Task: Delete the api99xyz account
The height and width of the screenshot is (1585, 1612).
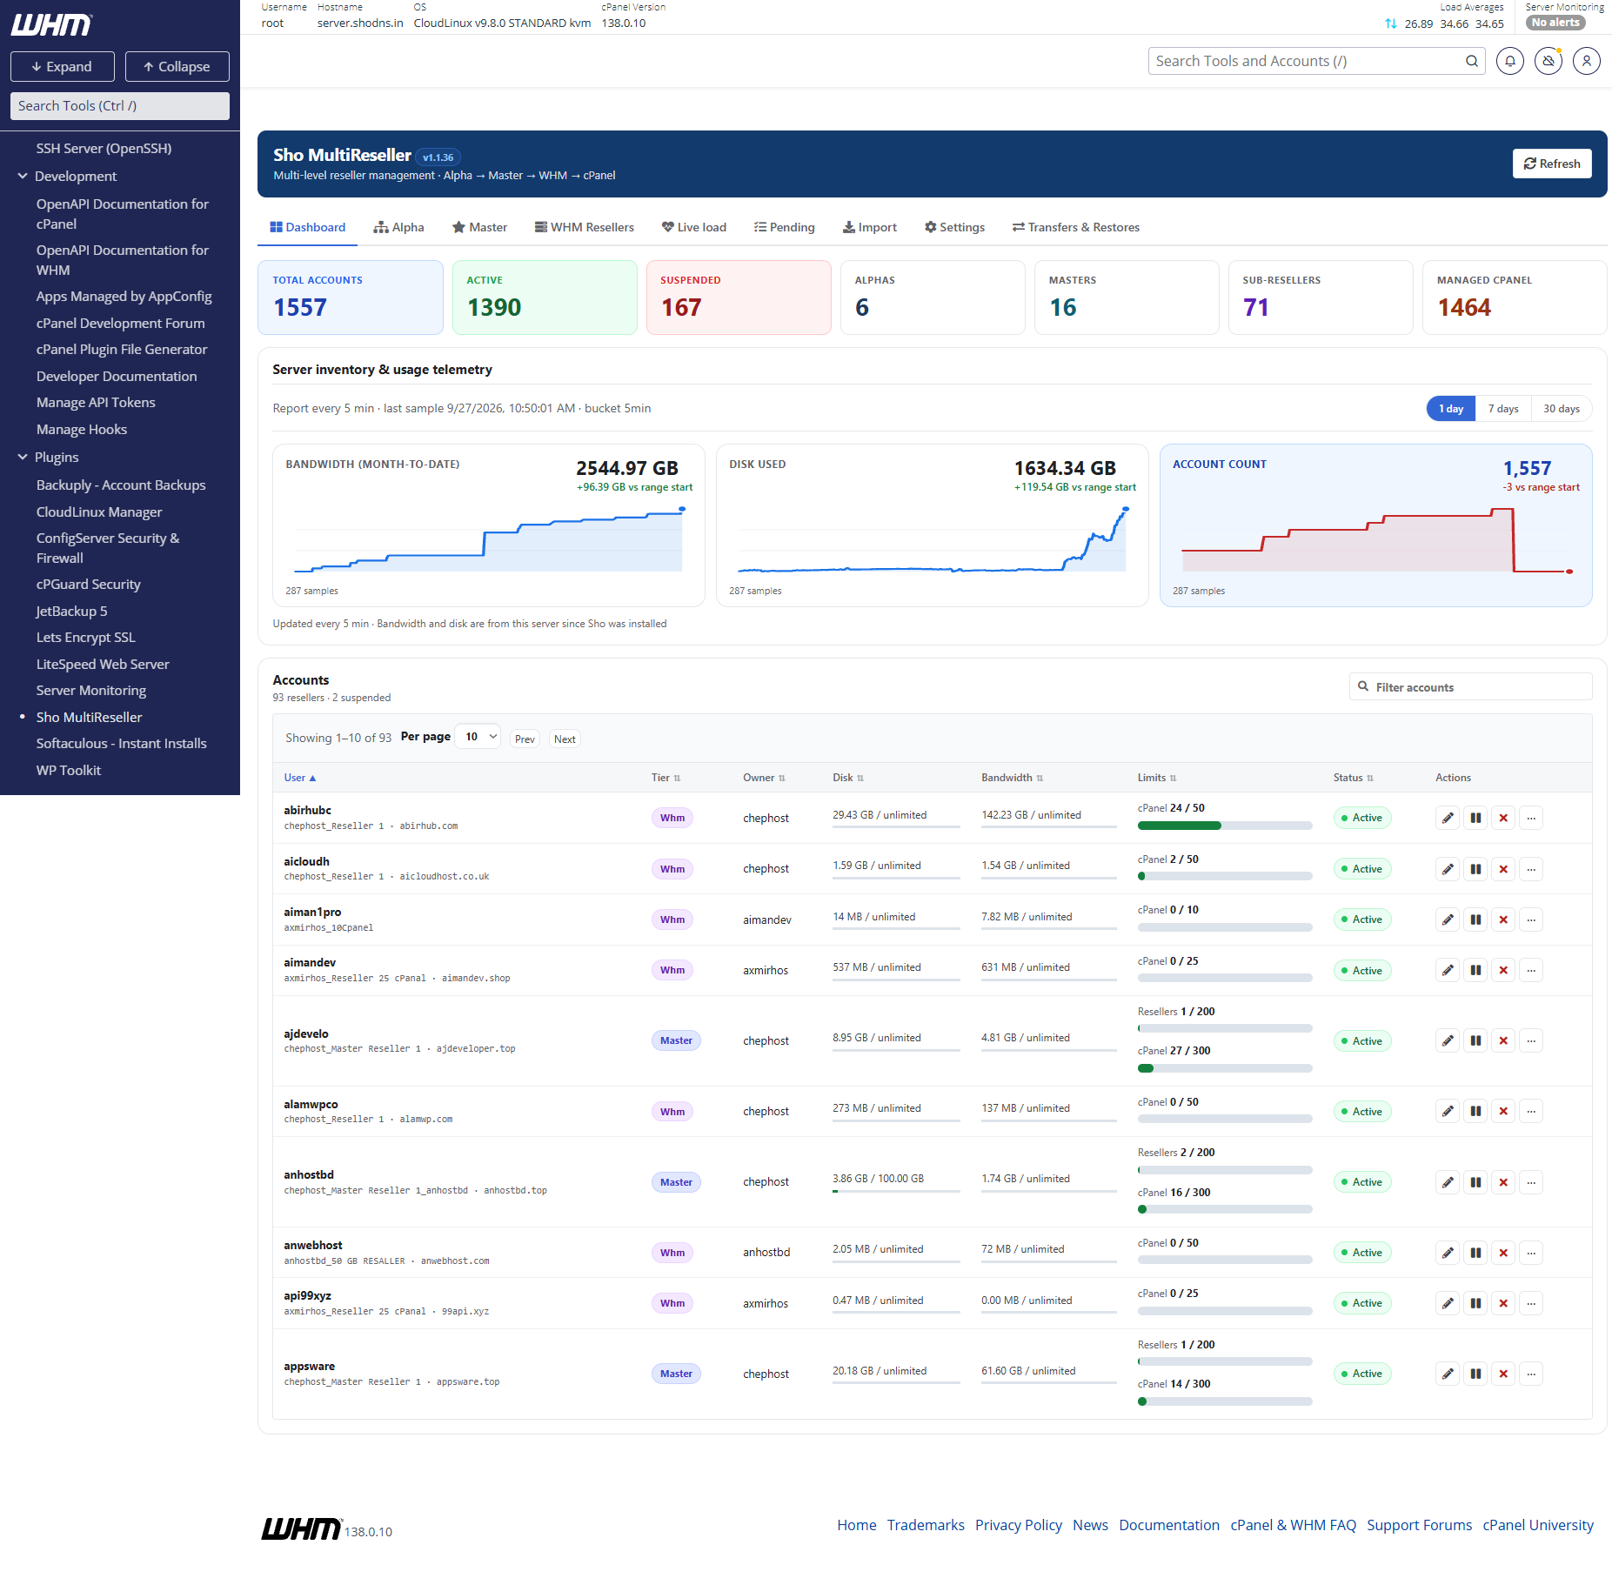Action: [1503, 1303]
